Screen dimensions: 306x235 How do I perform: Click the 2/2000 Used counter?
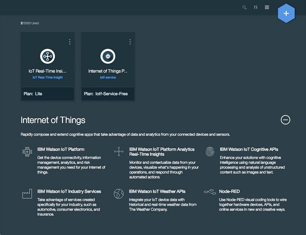click(x=30, y=23)
